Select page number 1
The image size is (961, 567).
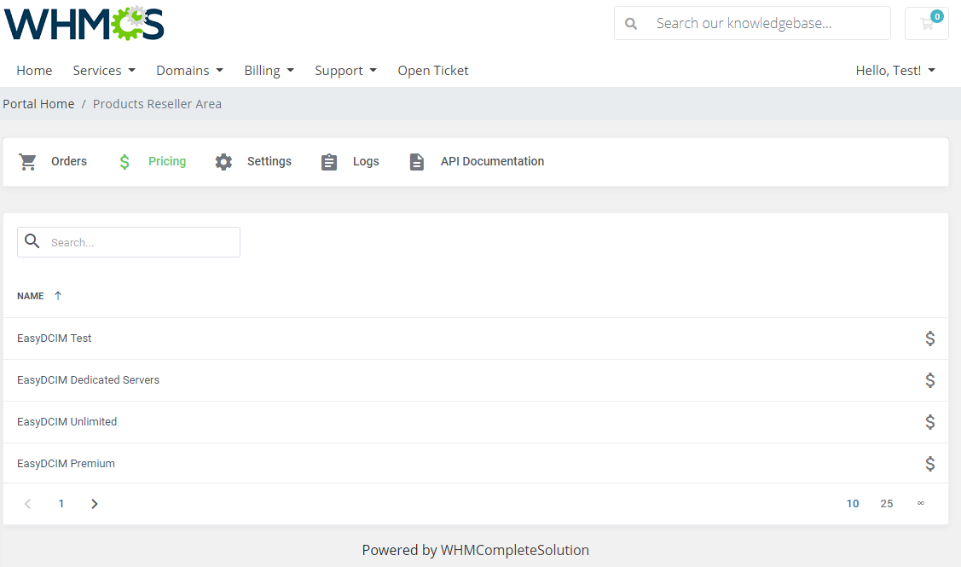(61, 504)
